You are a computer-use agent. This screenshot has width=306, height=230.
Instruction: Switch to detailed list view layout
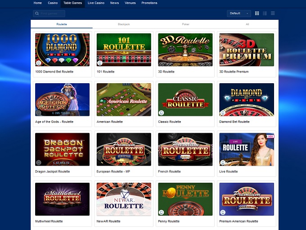[x=265, y=14]
